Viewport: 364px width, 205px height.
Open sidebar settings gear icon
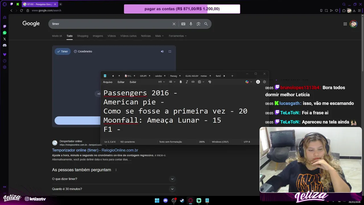click(5, 67)
